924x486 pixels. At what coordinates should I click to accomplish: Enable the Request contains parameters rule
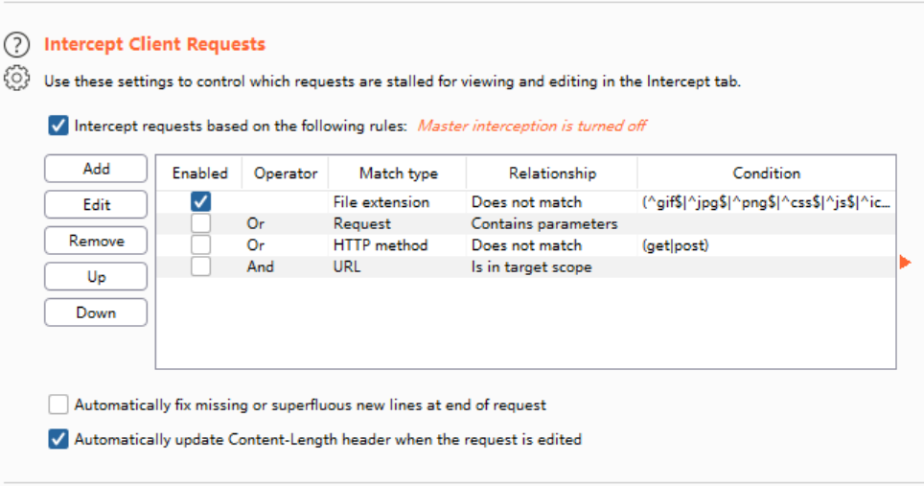pos(200,223)
